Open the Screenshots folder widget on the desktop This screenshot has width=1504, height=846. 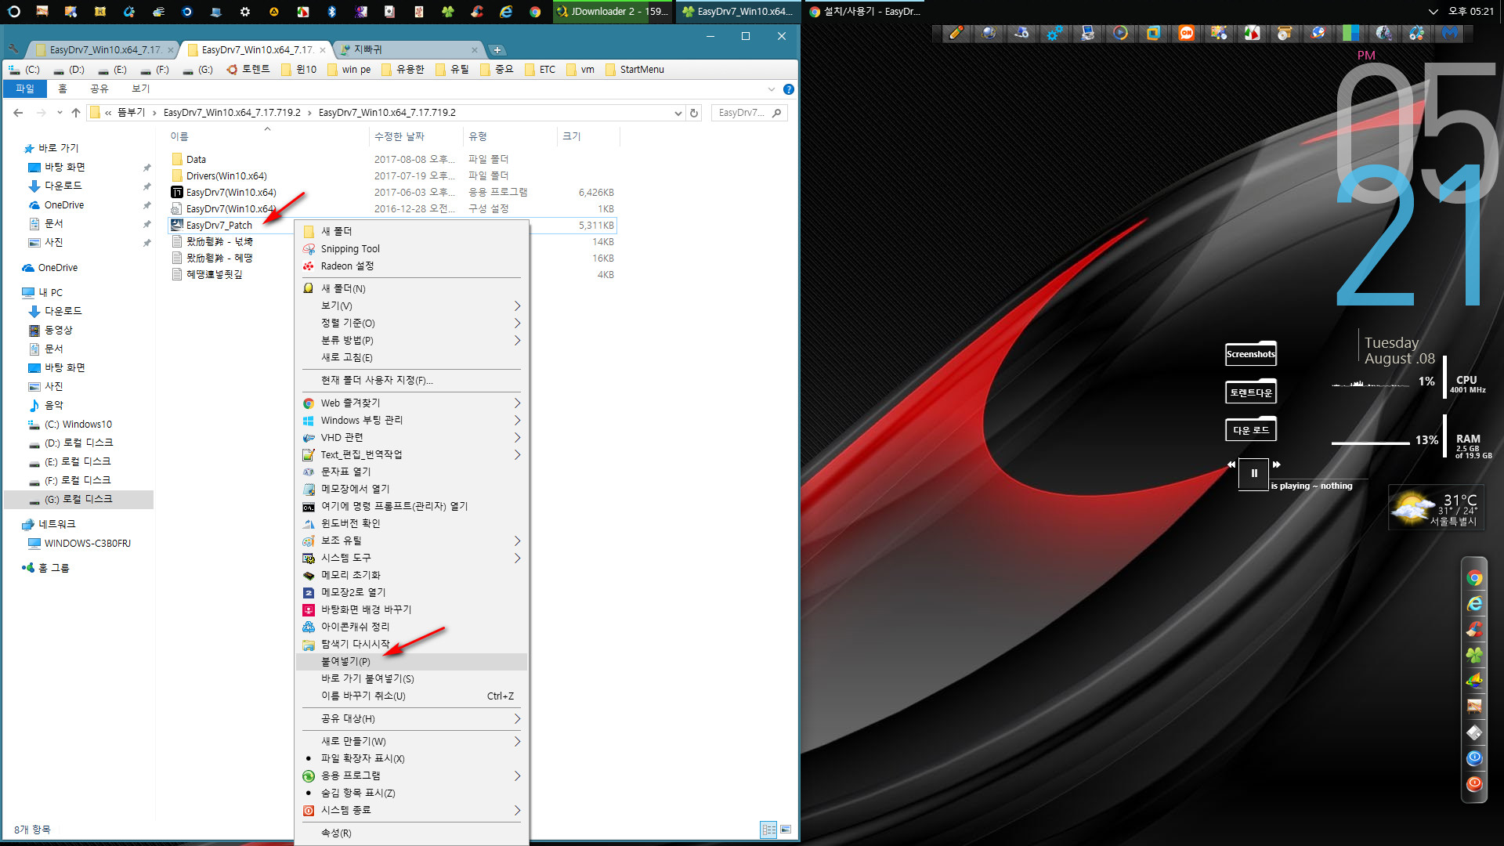(1251, 354)
